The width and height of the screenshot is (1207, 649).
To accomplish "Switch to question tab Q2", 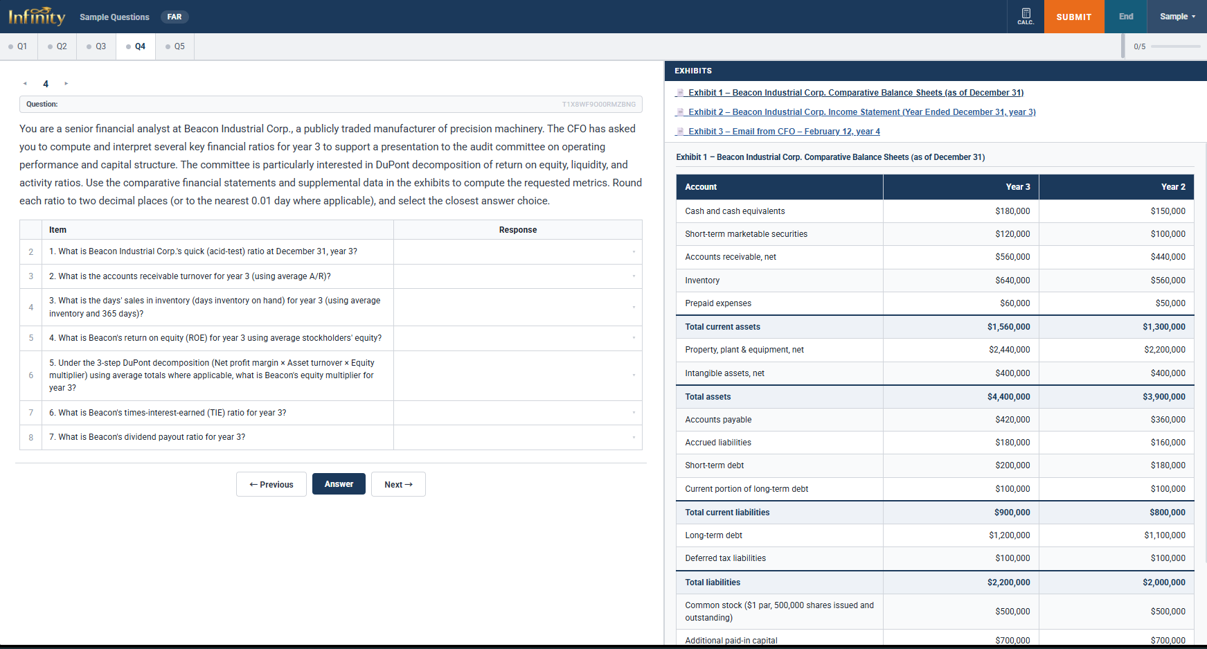I will click(x=57, y=46).
